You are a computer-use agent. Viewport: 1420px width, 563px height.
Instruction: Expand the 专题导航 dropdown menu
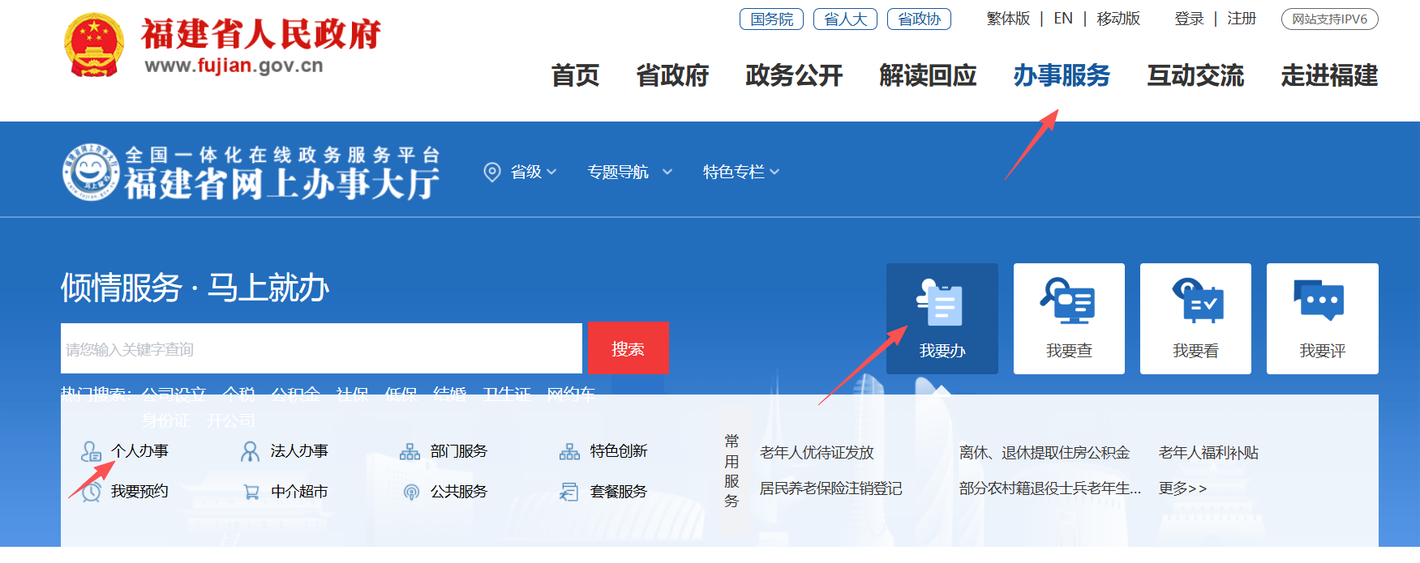[629, 172]
